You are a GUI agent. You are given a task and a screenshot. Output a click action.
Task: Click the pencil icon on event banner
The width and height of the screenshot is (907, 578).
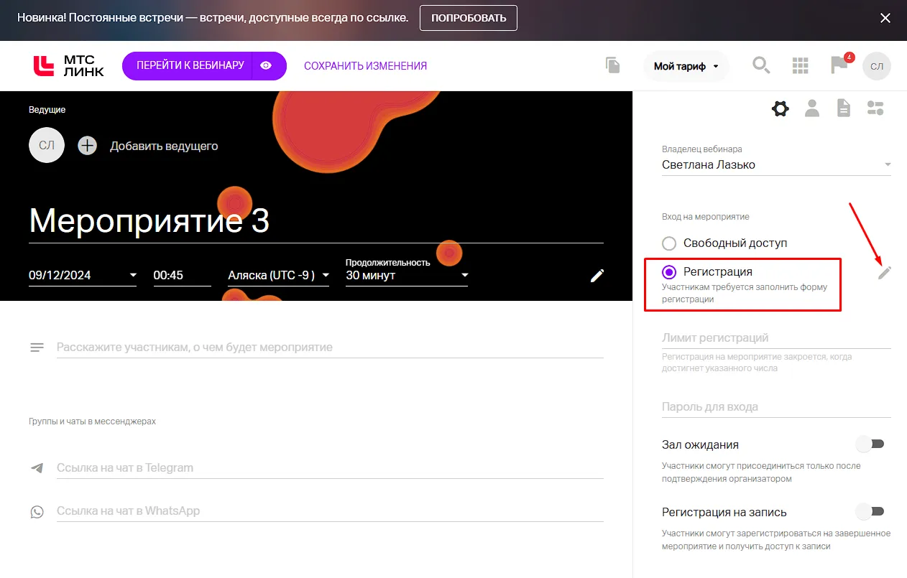coord(597,276)
